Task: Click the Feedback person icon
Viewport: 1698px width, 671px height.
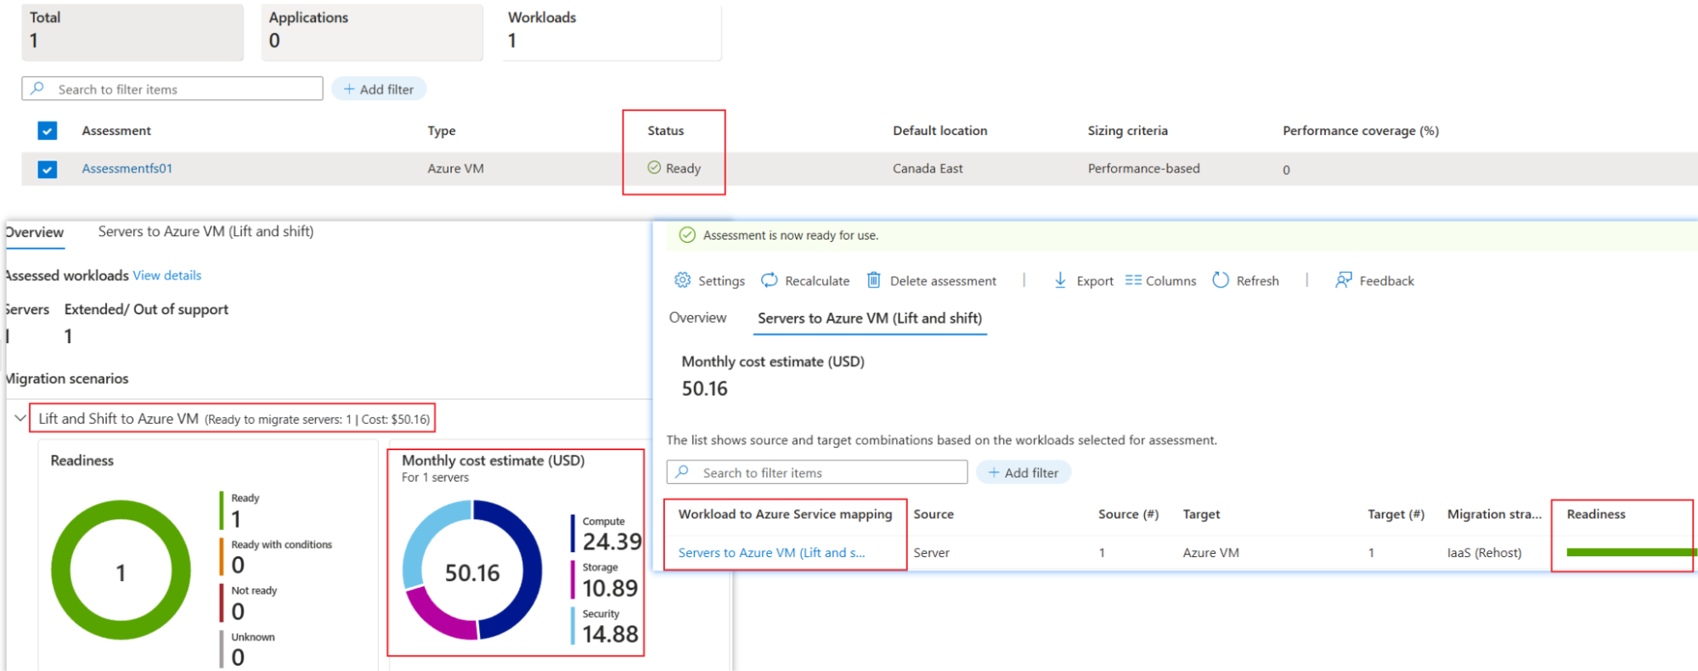Action: click(x=1343, y=280)
